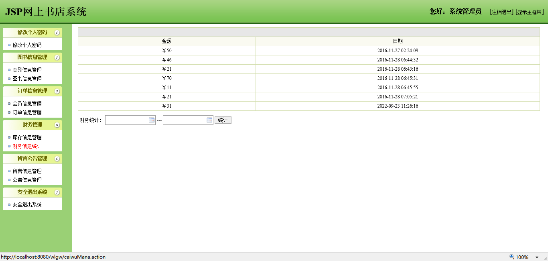The image size is (548, 261).
Task: Open 类别信息管理 menu link
Action: pos(27,70)
